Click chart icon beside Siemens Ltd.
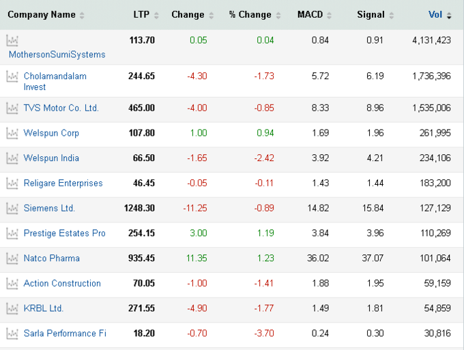The image size is (464, 350). click(x=12, y=209)
